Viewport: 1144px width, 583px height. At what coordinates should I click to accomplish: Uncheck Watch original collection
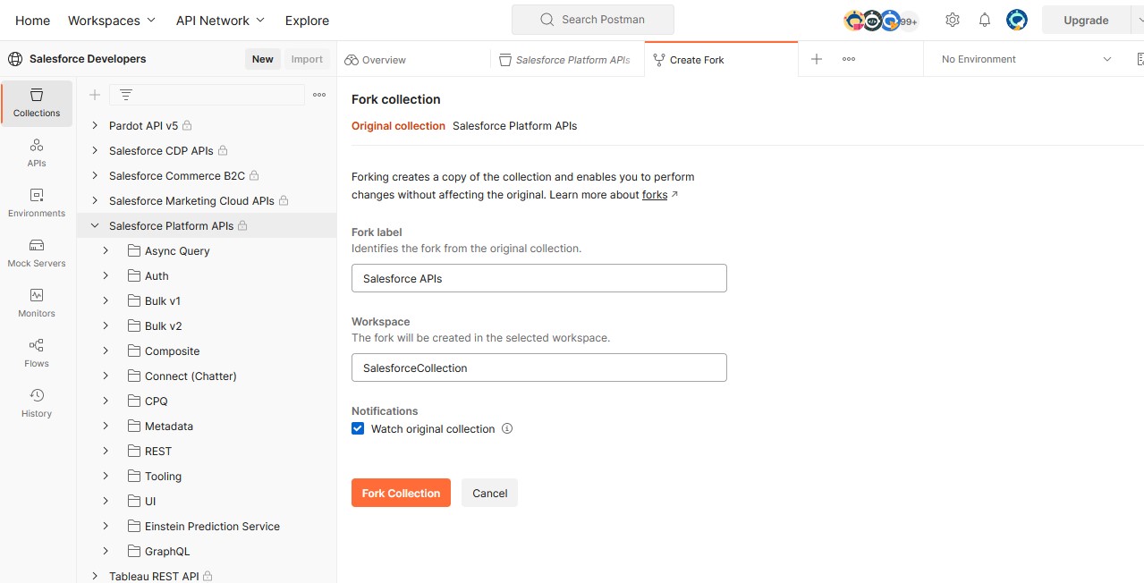pos(358,428)
